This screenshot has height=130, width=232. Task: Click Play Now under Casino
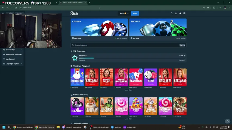76,38
